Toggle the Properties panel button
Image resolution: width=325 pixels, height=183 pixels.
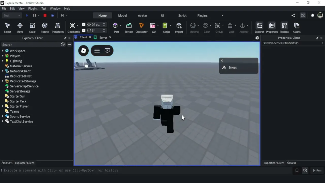click(x=272, y=28)
